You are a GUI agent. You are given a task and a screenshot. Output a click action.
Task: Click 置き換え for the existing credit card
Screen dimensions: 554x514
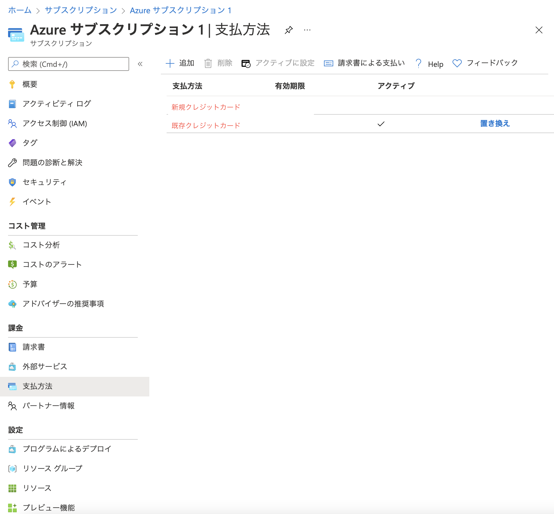coord(494,124)
